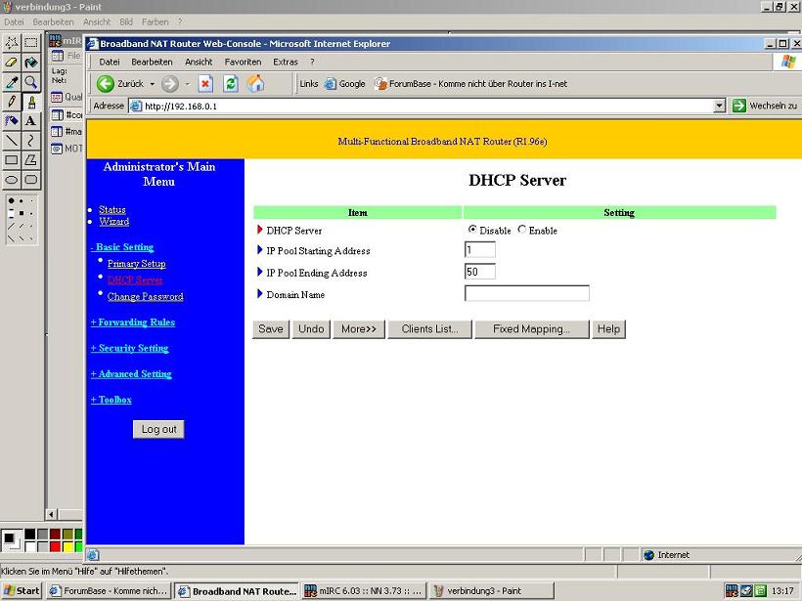802x601 pixels.
Task: Click the IP Pool Starting Address field
Action: pos(480,250)
